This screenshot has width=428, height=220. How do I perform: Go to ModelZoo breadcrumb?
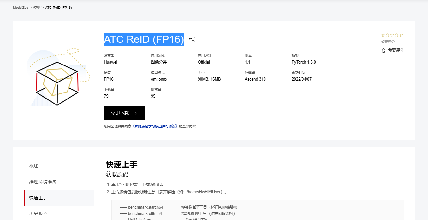pyautogui.click(x=21, y=7)
